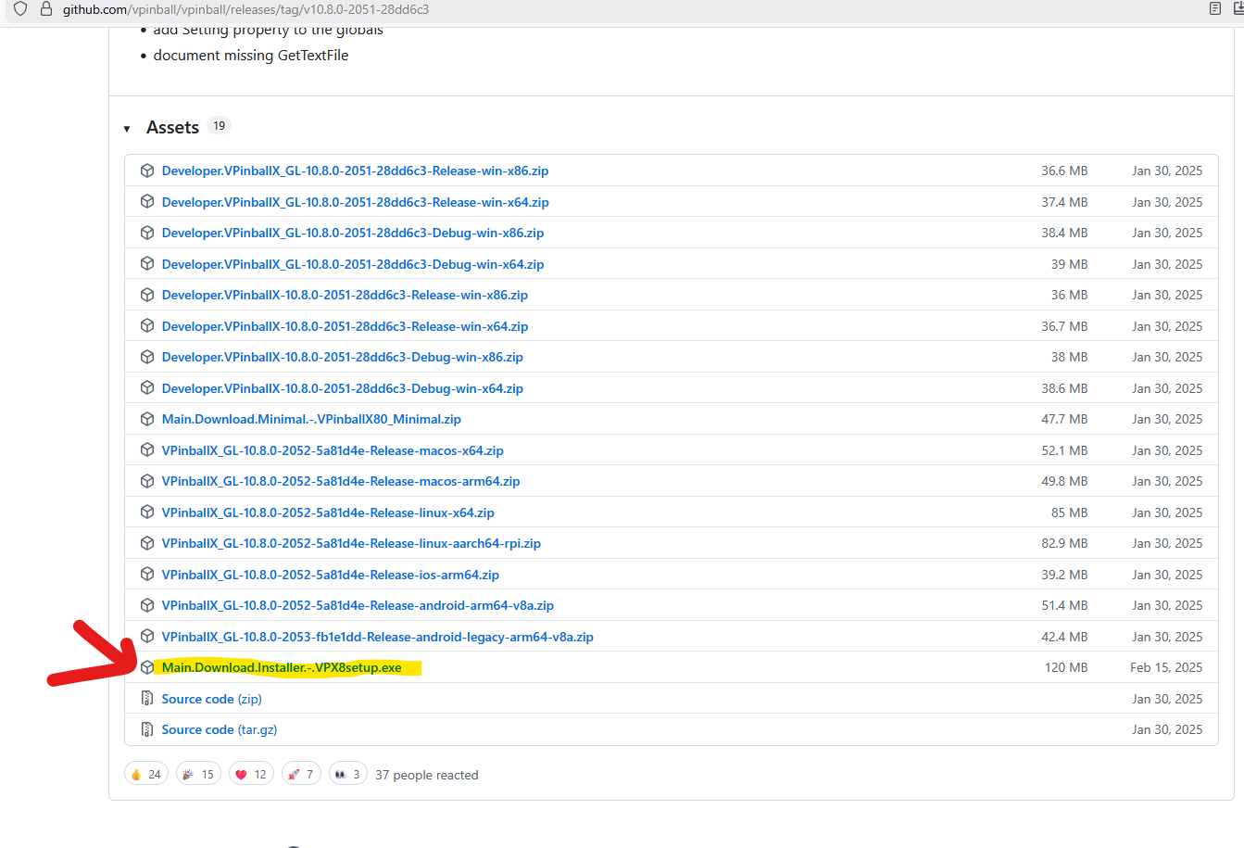The height and width of the screenshot is (848, 1244).
Task: Click package icon beside GL Release-win-x86.zip
Action: coord(146,171)
